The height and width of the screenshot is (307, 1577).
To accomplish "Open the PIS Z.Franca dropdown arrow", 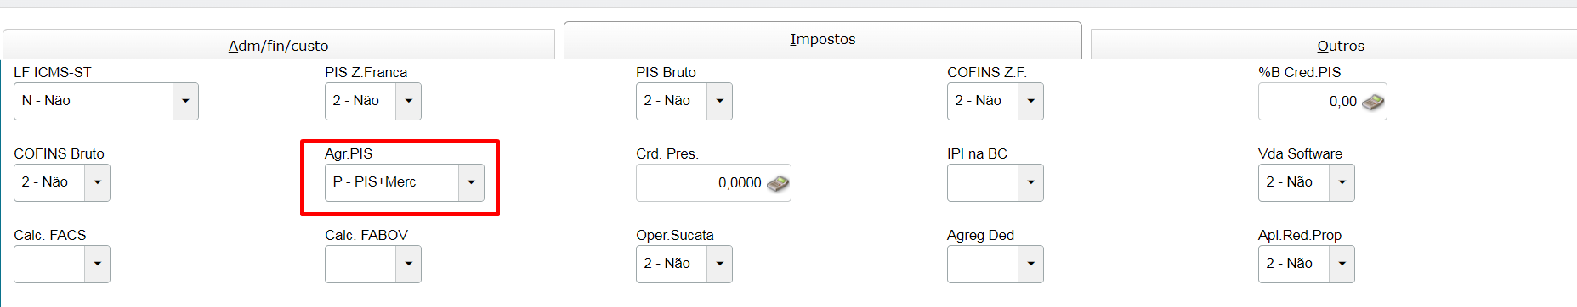I will [x=408, y=101].
